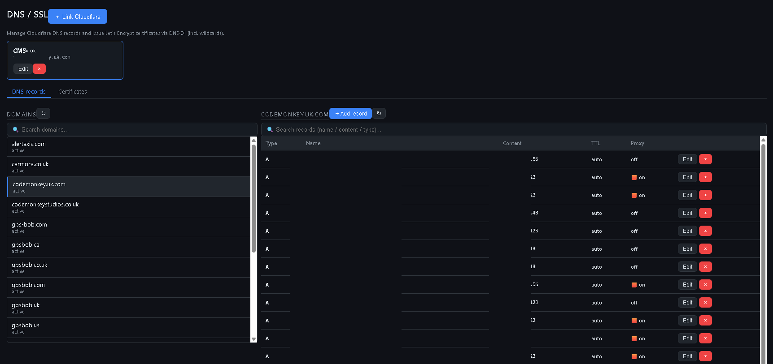
Task: Focus the Search records field
Action: (x=514, y=129)
